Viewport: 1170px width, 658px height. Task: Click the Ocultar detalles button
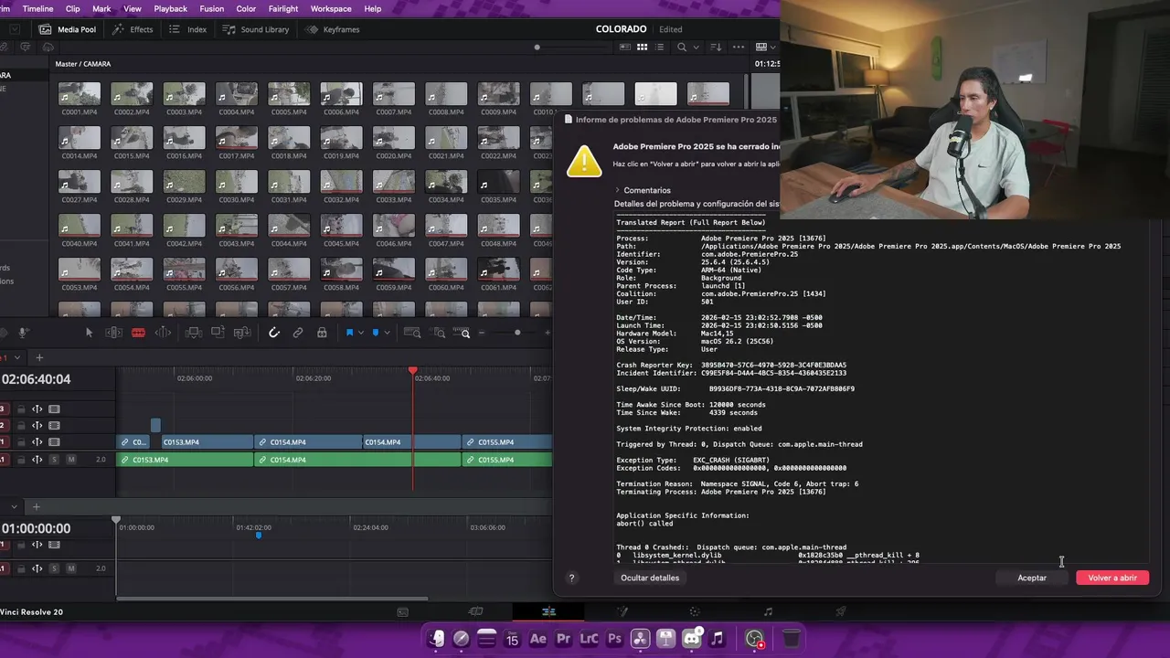tap(650, 578)
